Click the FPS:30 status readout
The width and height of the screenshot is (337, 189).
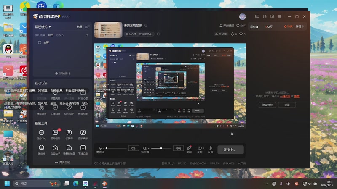click(x=182, y=163)
